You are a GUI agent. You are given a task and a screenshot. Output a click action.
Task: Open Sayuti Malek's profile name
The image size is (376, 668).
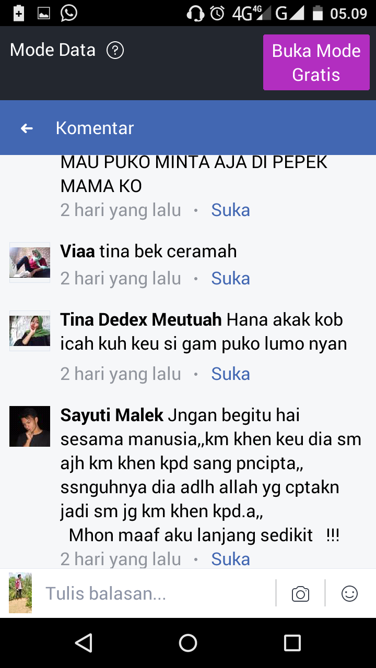(112, 415)
